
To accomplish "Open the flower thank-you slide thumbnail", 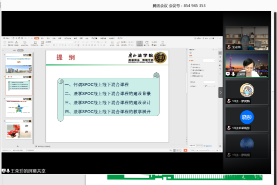I will pyautogui.click(x=18, y=130).
